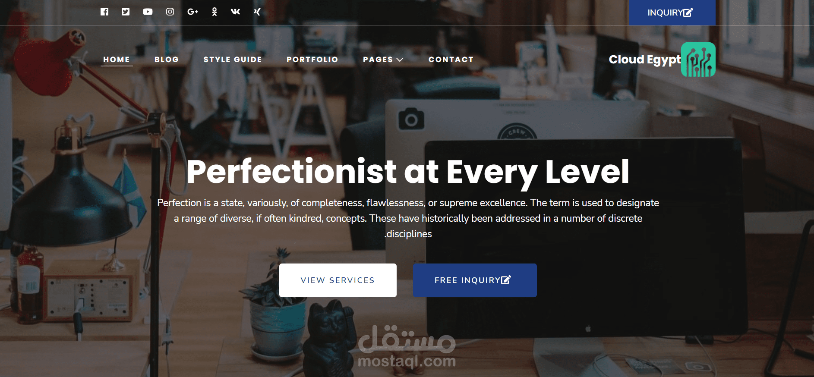Open the YouTube social icon

(148, 12)
